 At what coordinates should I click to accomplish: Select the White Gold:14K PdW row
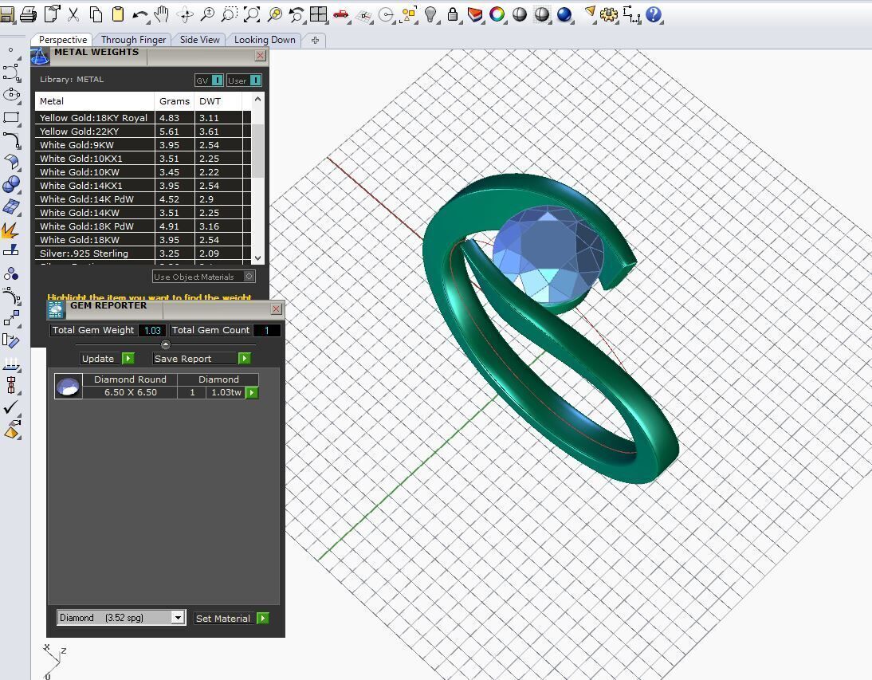coord(143,199)
